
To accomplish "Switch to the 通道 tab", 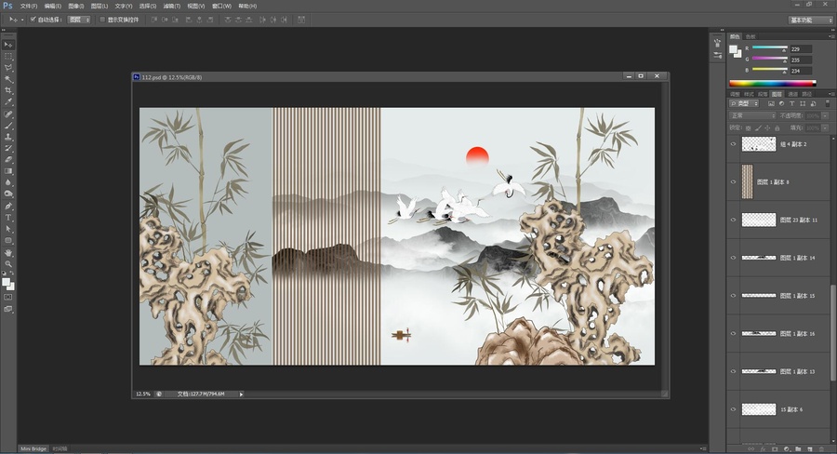I will (x=792, y=94).
